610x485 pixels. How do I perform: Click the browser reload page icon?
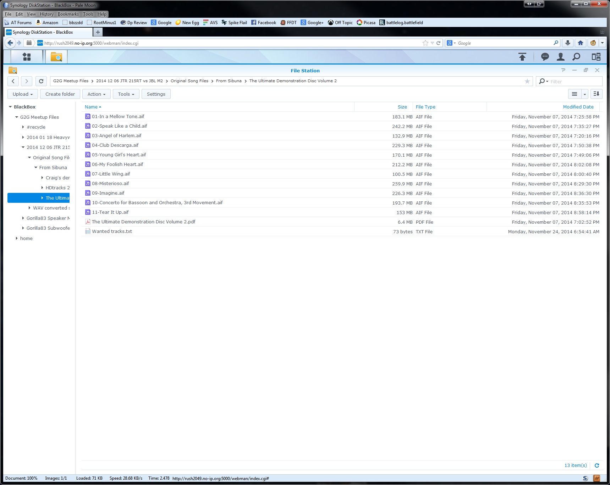point(438,43)
